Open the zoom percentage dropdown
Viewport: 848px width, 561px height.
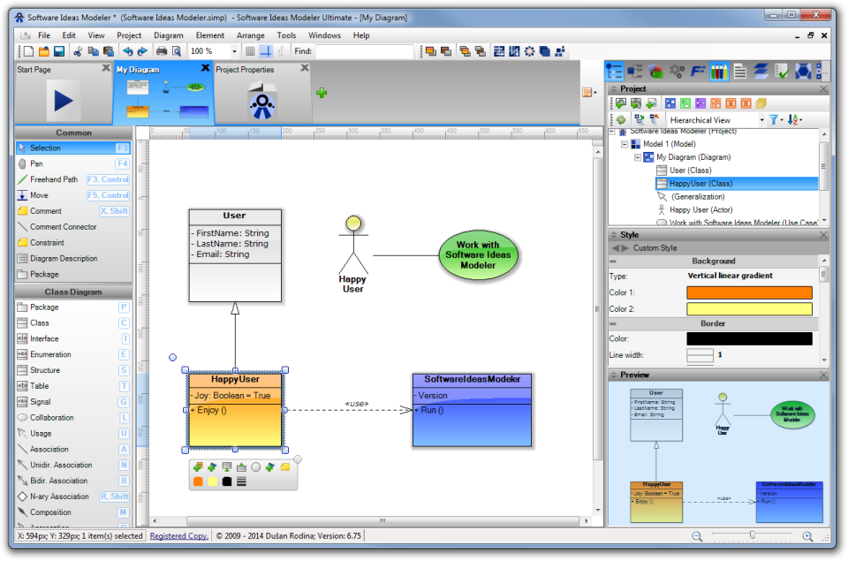click(234, 51)
